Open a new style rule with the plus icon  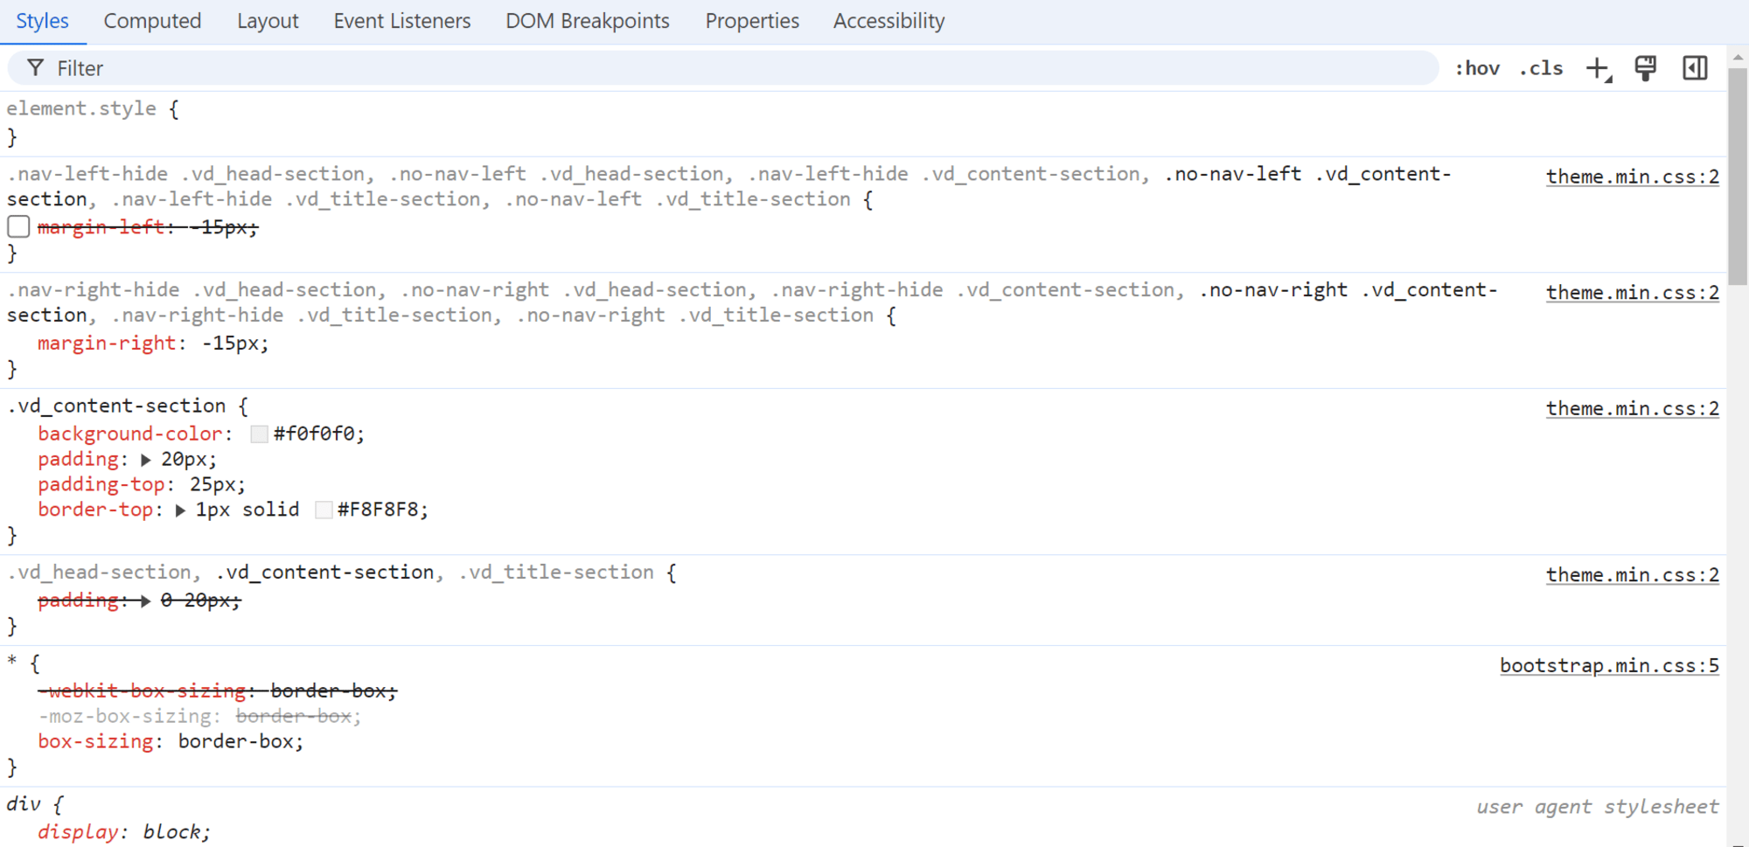pos(1598,67)
